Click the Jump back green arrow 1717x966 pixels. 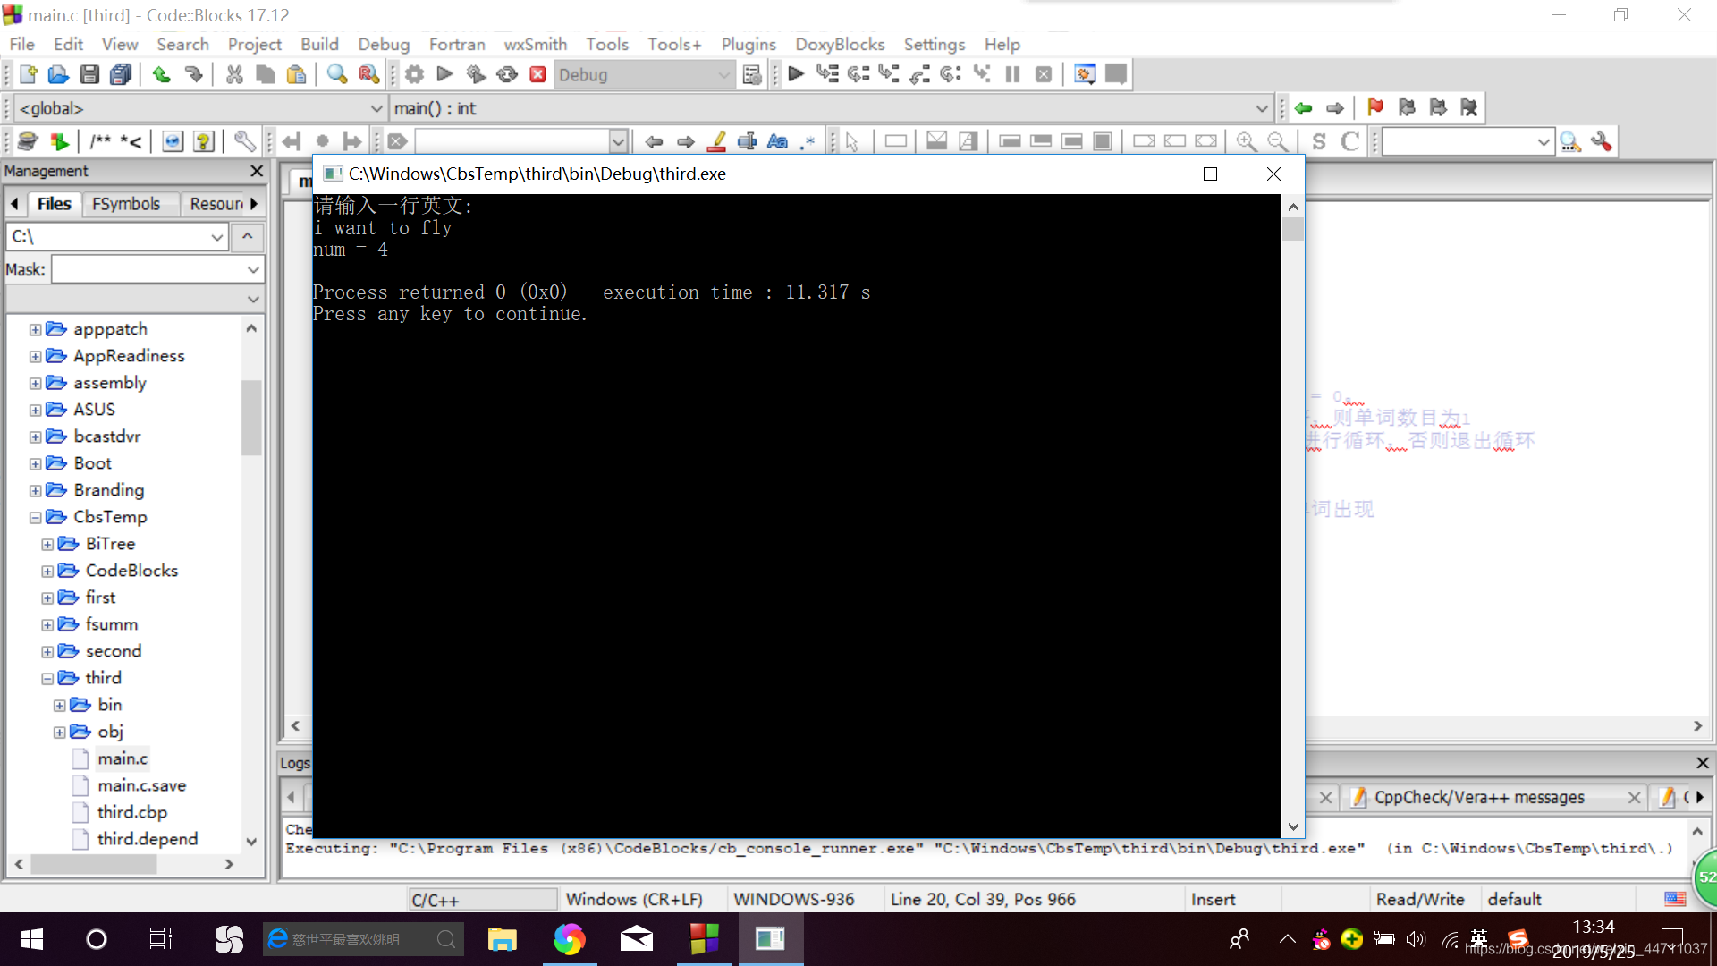[1303, 108]
